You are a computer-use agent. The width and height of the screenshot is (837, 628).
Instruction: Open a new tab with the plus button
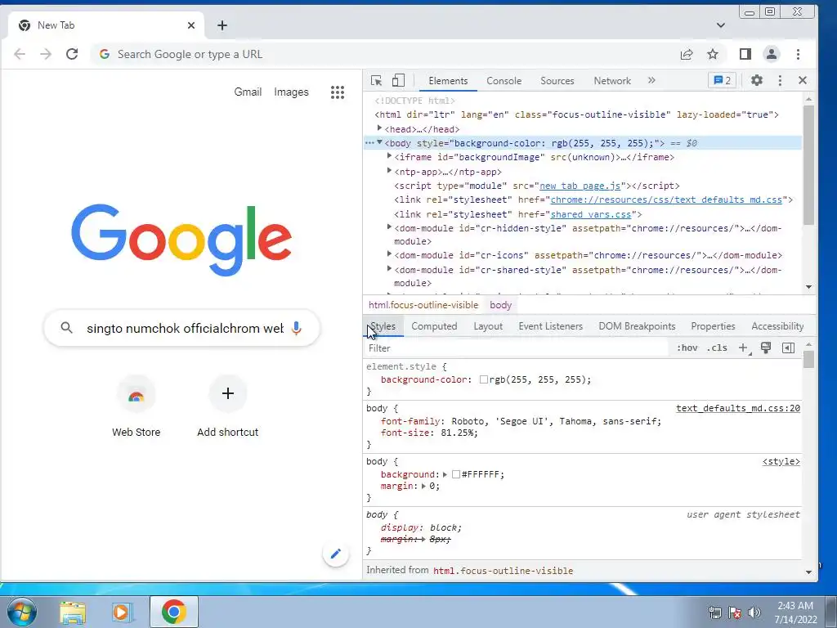point(222,25)
